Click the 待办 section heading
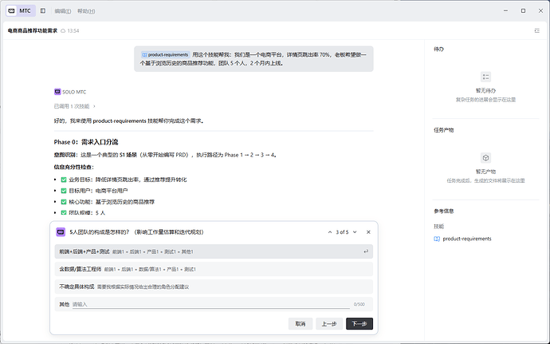The image size is (550, 344). (x=439, y=49)
